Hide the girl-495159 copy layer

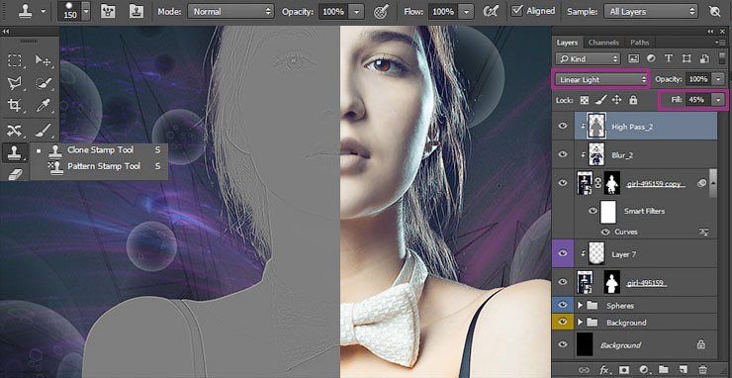coord(563,183)
